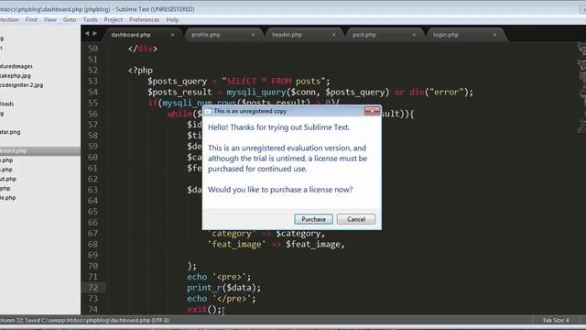Image resolution: width=586 pixels, height=330 pixels.
Task: Click the mysqli_query function call
Action: point(256,92)
